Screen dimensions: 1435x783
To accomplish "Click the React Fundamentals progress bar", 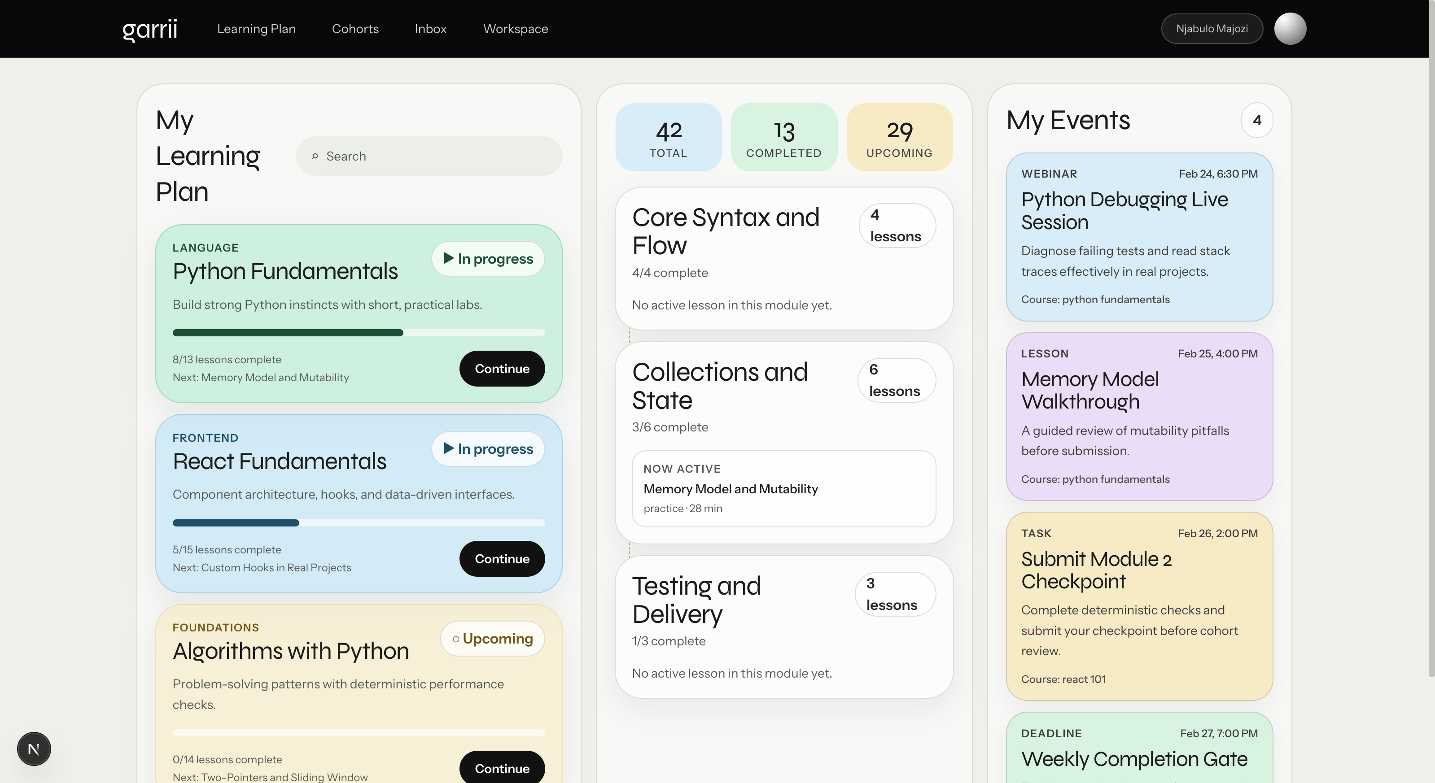I will coord(358,522).
